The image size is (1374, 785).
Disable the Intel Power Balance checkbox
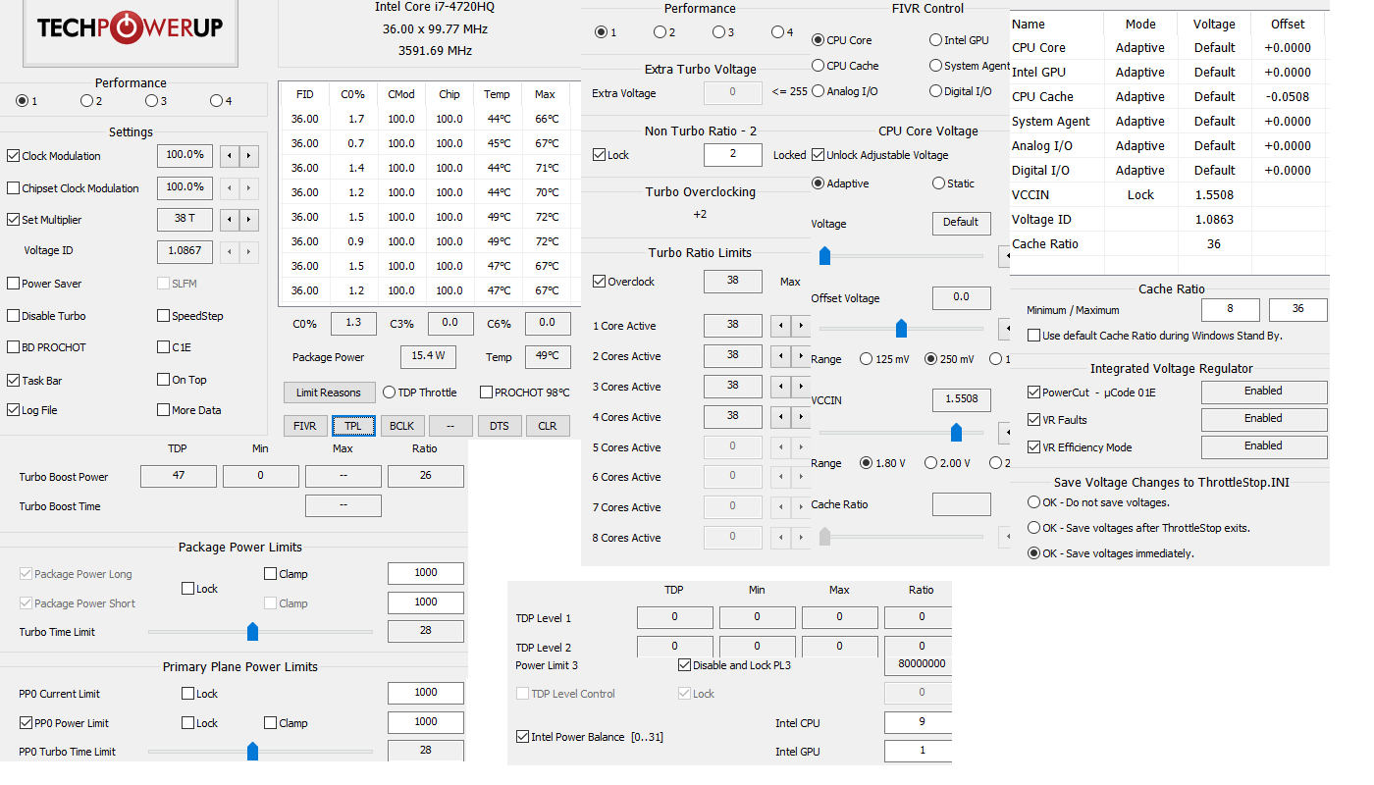coord(523,737)
